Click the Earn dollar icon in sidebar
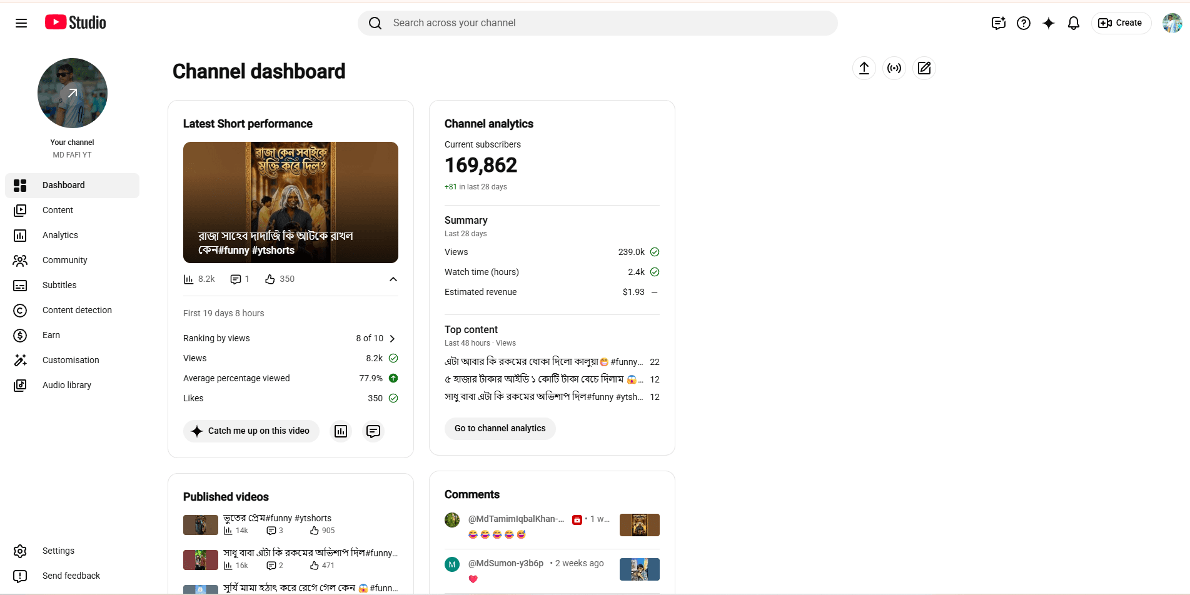This screenshot has width=1190, height=595. click(x=20, y=336)
